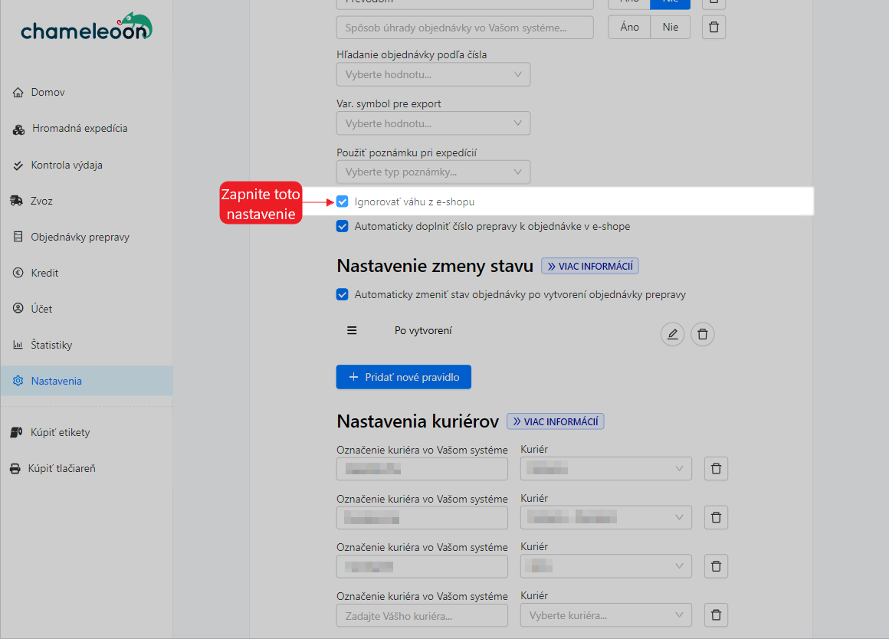The image size is (889, 639).
Task: Open Viac informácií next to Nastavenia kuriérov
Action: (x=555, y=421)
